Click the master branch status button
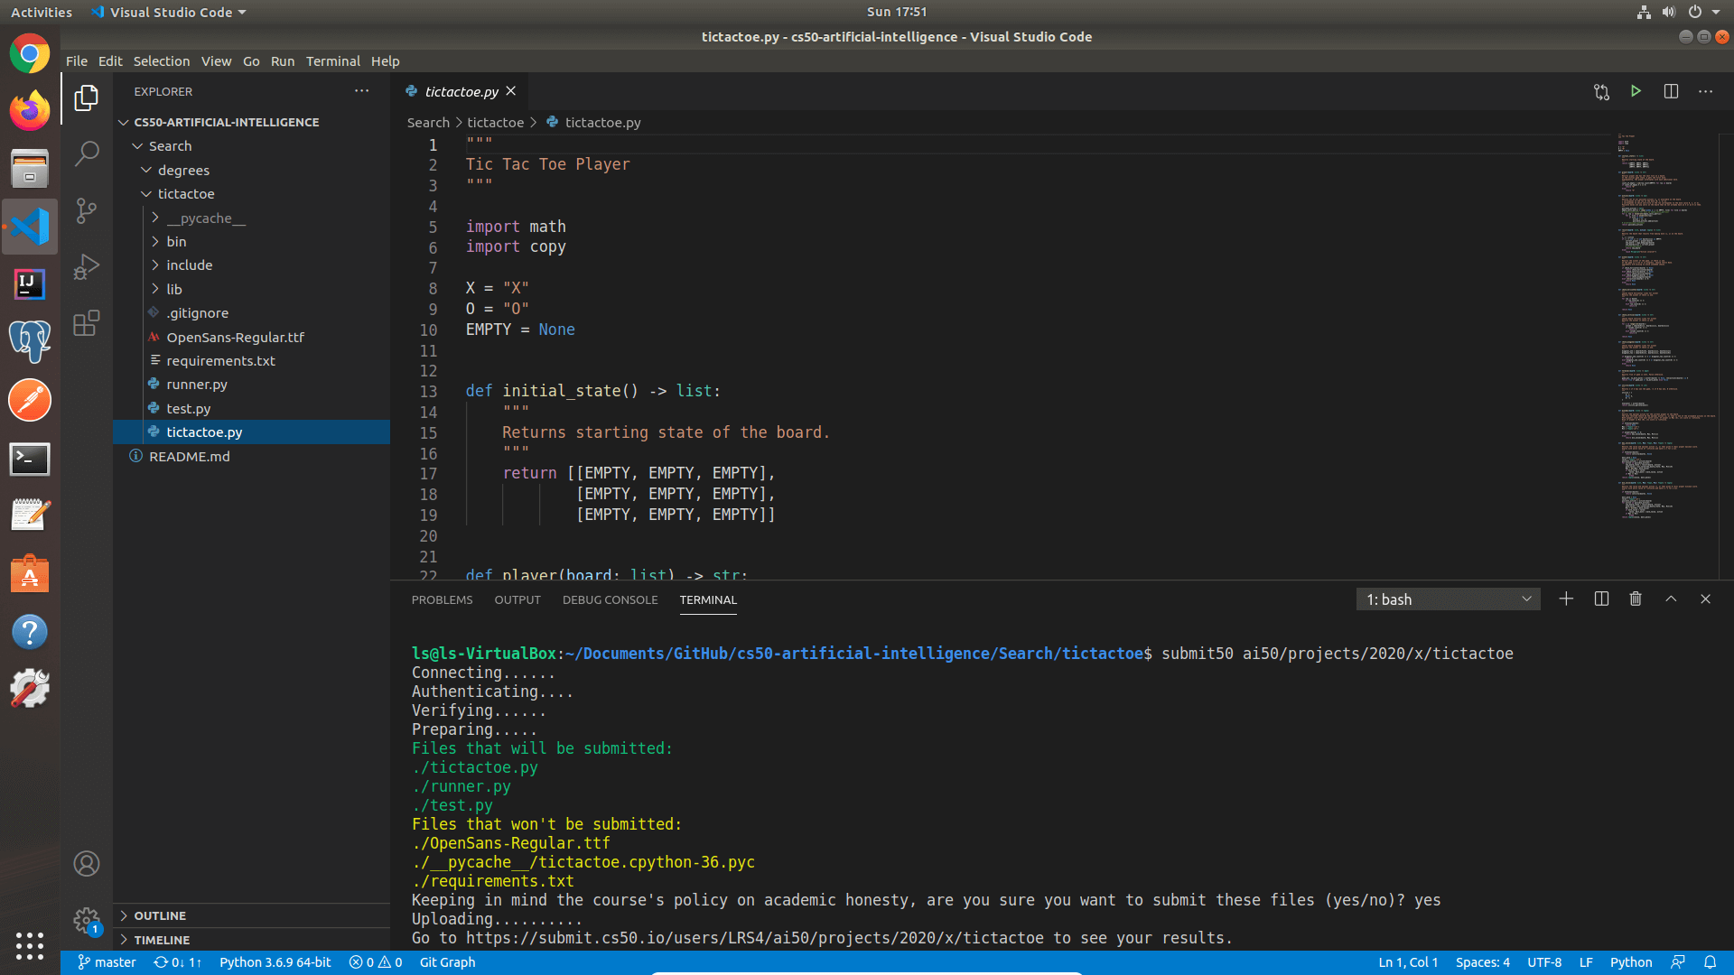1734x975 pixels. (x=107, y=962)
